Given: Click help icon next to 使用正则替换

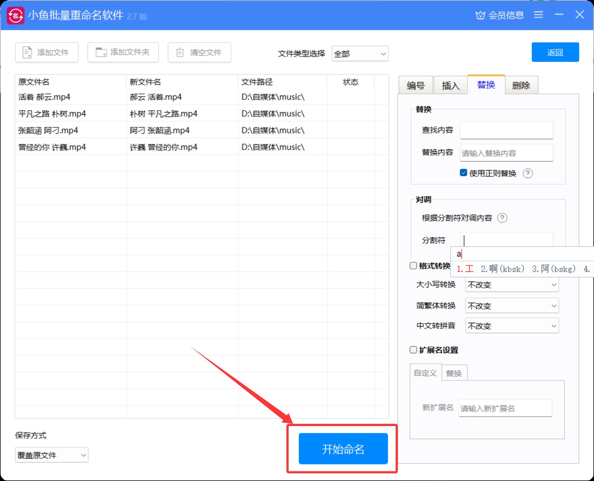Looking at the screenshot, I should (528, 173).
